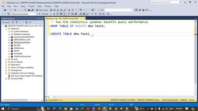Select MyAdventureWorks database in tree
198x111 pixels.
22,43
